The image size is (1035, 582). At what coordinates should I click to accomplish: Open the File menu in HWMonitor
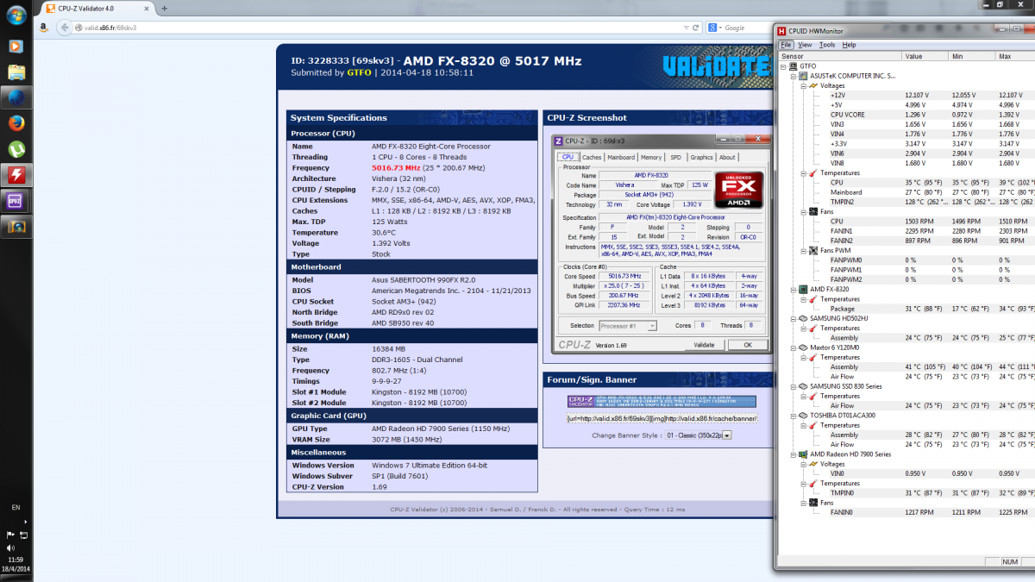pos(787,45)
